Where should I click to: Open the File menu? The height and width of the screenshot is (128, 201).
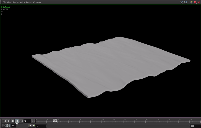point(4,2)
